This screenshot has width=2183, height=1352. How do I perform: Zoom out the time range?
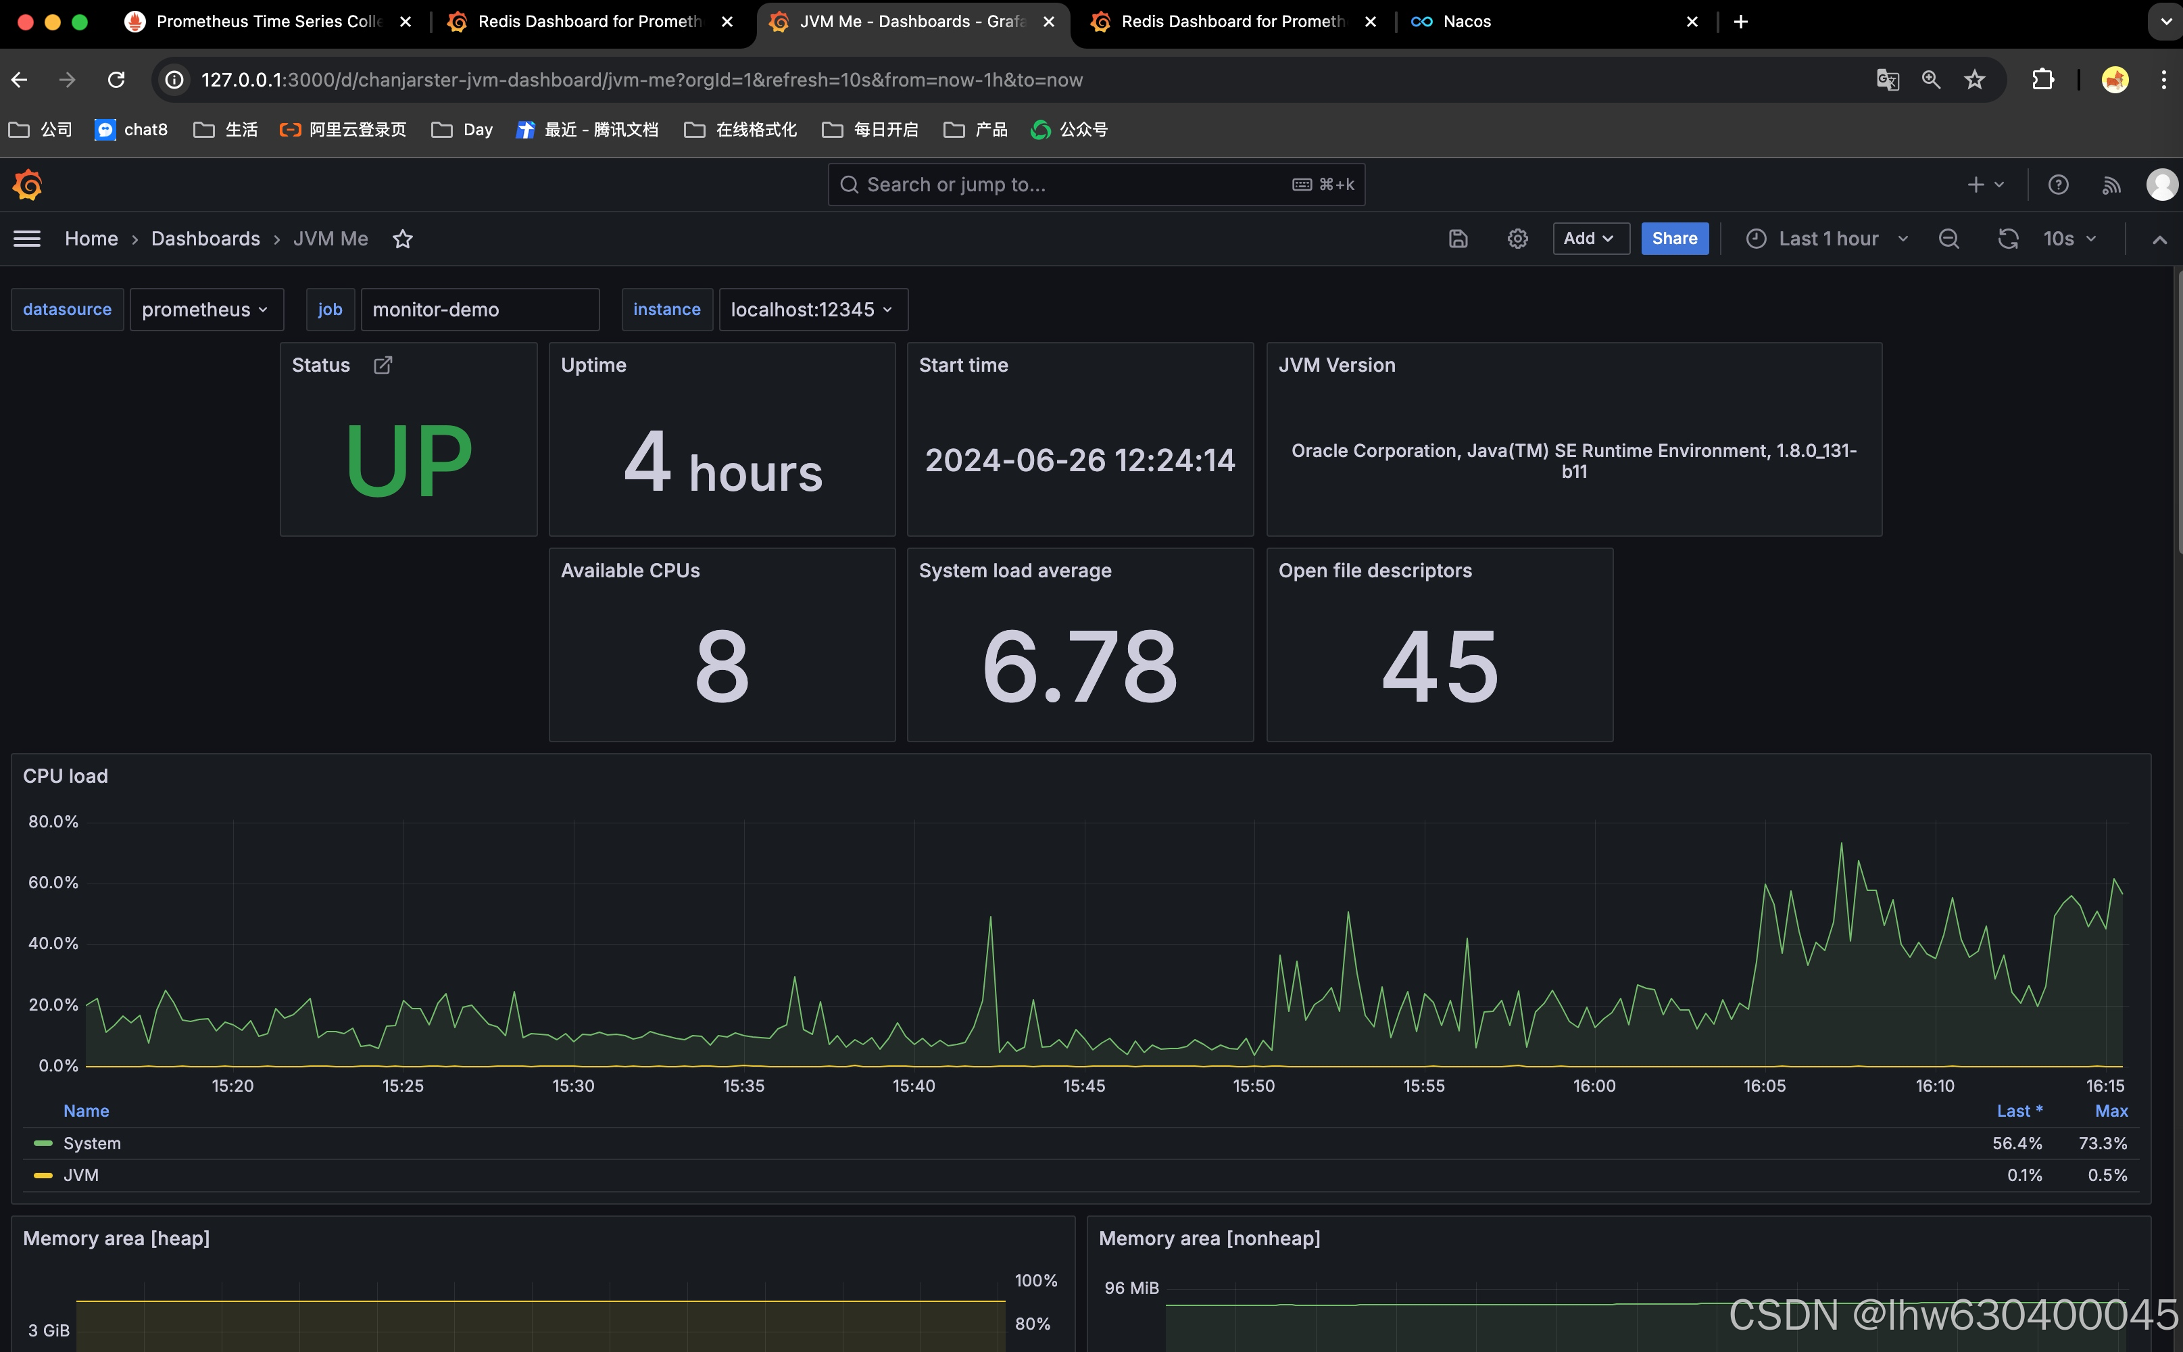[x=1948, y=239]
